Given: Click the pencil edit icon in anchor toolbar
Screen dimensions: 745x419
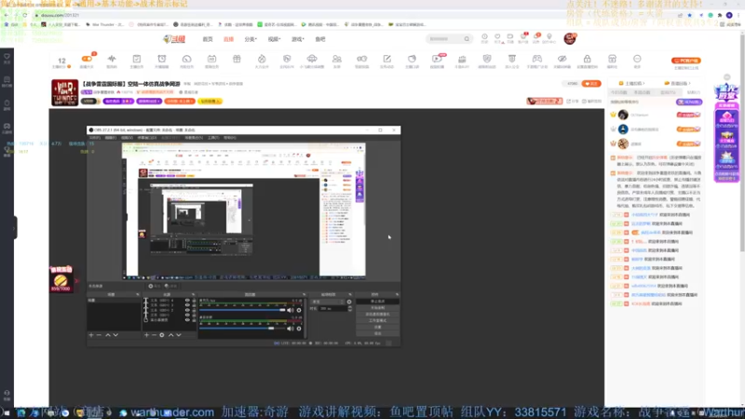Looking at the screenshot, I should [x=386, y=59].
